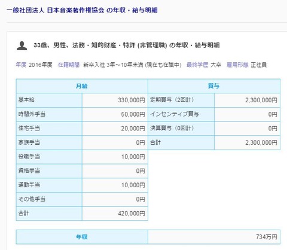Click the 雇用形態 label
287x250 pixels.
237,65
